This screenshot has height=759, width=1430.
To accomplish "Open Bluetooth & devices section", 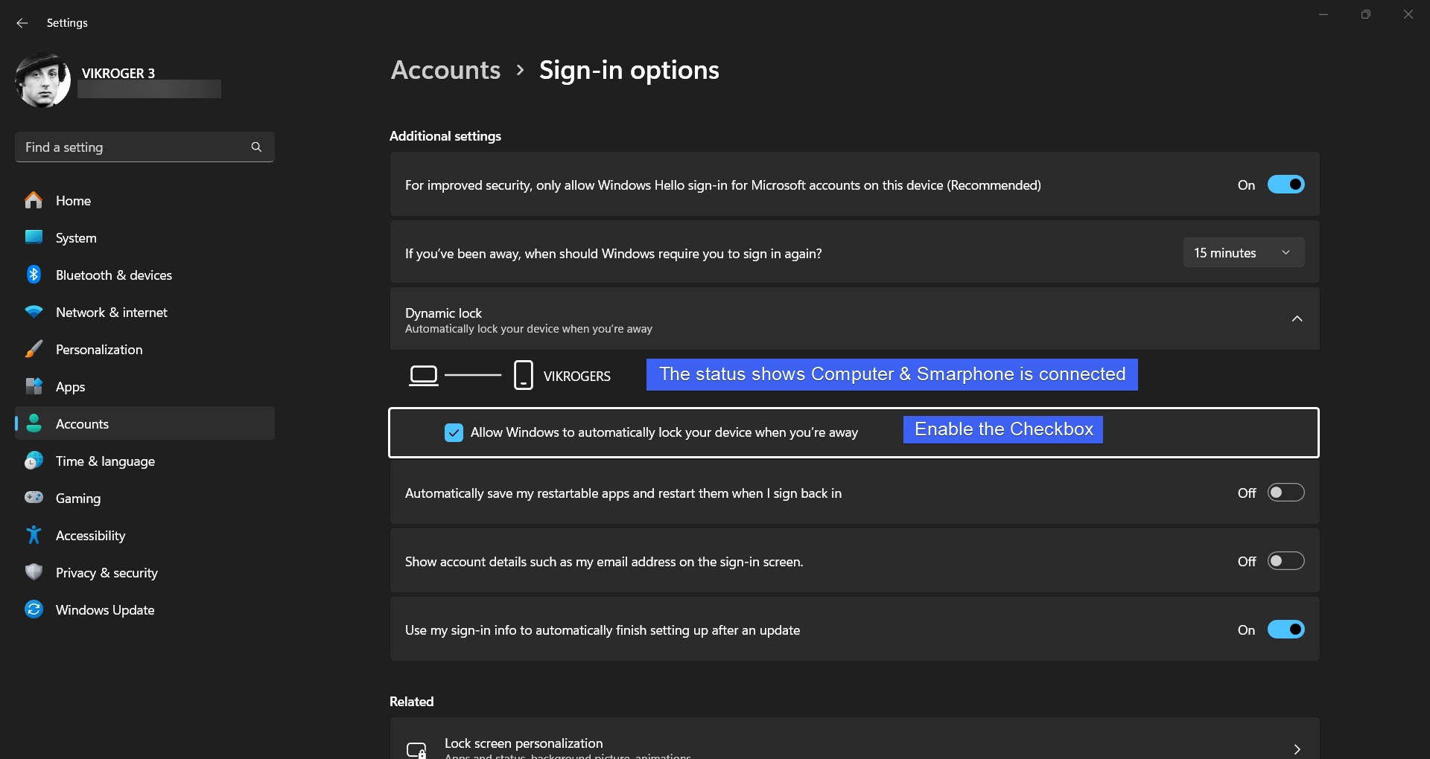I will (x=144, y=275).
